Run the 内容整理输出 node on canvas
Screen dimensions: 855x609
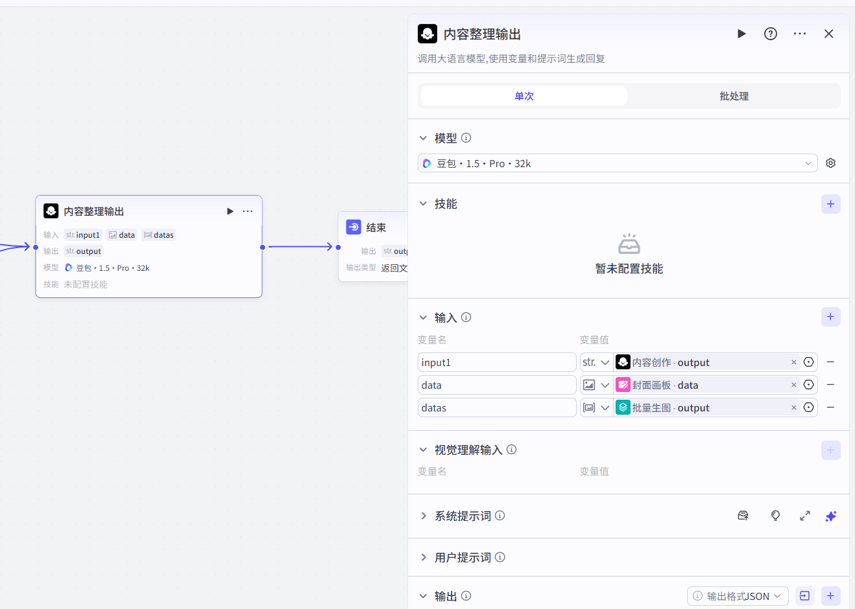[230, 211]
